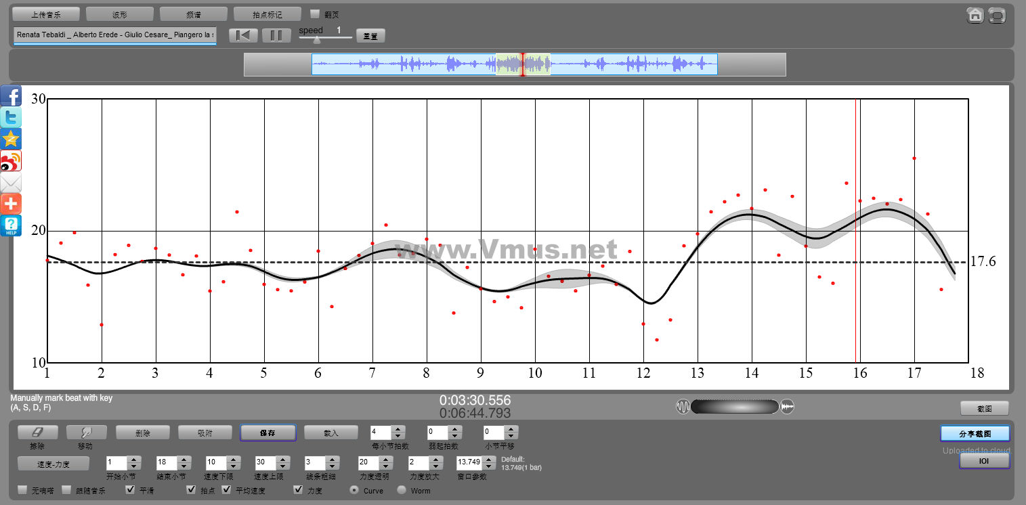The width and height of the screenshot is (1026, 505).
Task: Enable the 翻页 page-turn checkbox
Action: (x=314, y=14)
